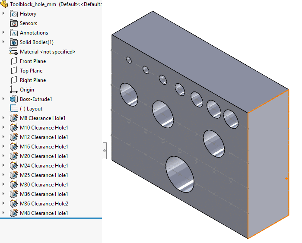Select the Top Plane label
302x243 pixels.
click(31, 71)
